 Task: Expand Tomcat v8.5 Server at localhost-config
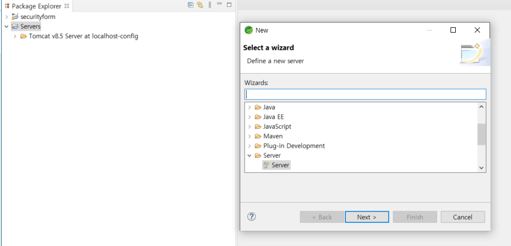[x=15, y=36]
